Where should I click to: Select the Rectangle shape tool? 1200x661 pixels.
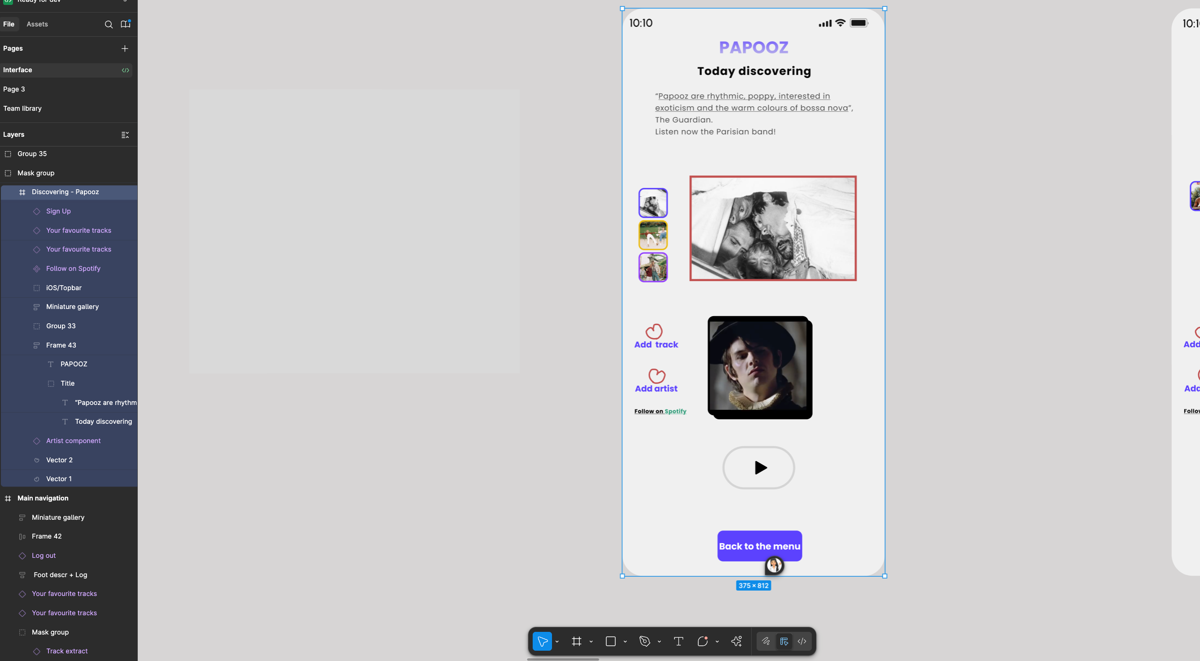click(611, 641)
